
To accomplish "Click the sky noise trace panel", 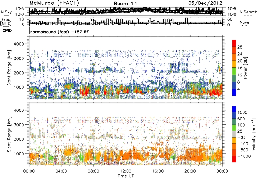I will click(126, 12).
